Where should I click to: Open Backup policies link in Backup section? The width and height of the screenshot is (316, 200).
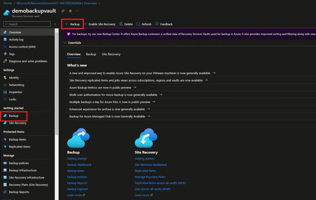tap(77, 177)
